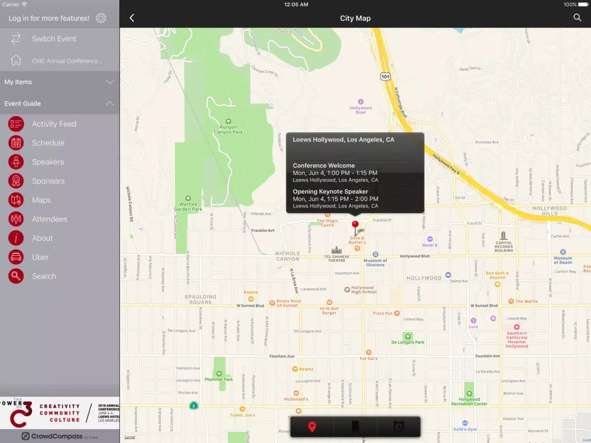Image resolution: width=591 pixels, height=443 pixels.
Task: Open the Attendees icon
Action: 16,219
